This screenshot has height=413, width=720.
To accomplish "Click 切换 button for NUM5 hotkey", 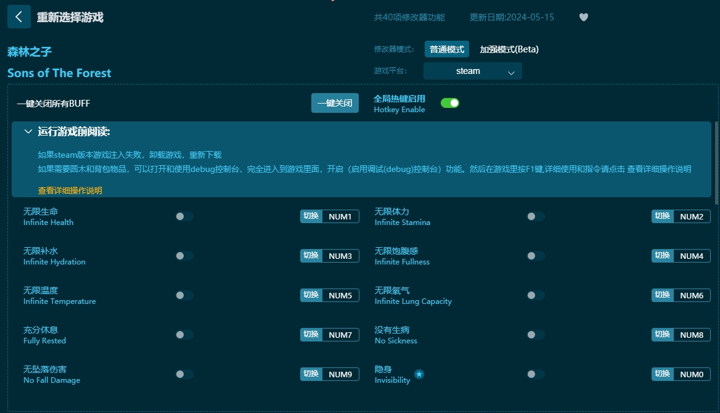I will (x=311, y=295).
